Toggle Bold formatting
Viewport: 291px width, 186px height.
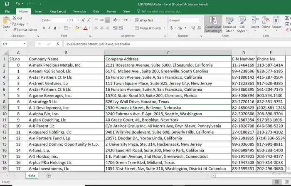(44, 28)
